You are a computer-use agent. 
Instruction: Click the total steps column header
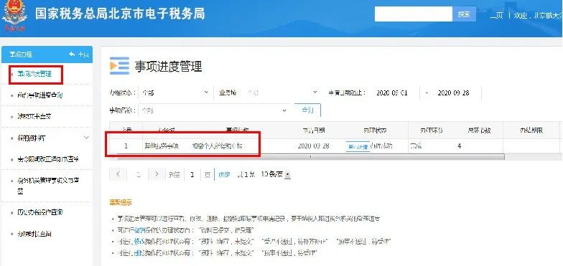tap(479, 130)
